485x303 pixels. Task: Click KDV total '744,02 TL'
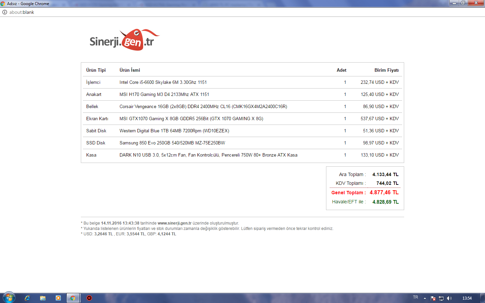(387, 183)
